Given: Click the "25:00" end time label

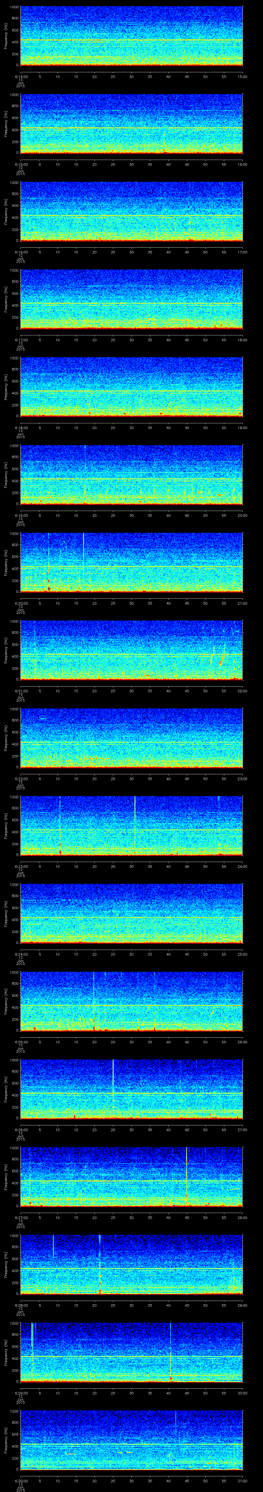Looking at the screenshot, I should [x=242, y=954].
